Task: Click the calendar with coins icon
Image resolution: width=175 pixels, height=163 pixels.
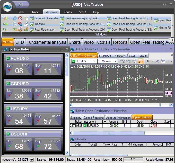Action: 20,29
